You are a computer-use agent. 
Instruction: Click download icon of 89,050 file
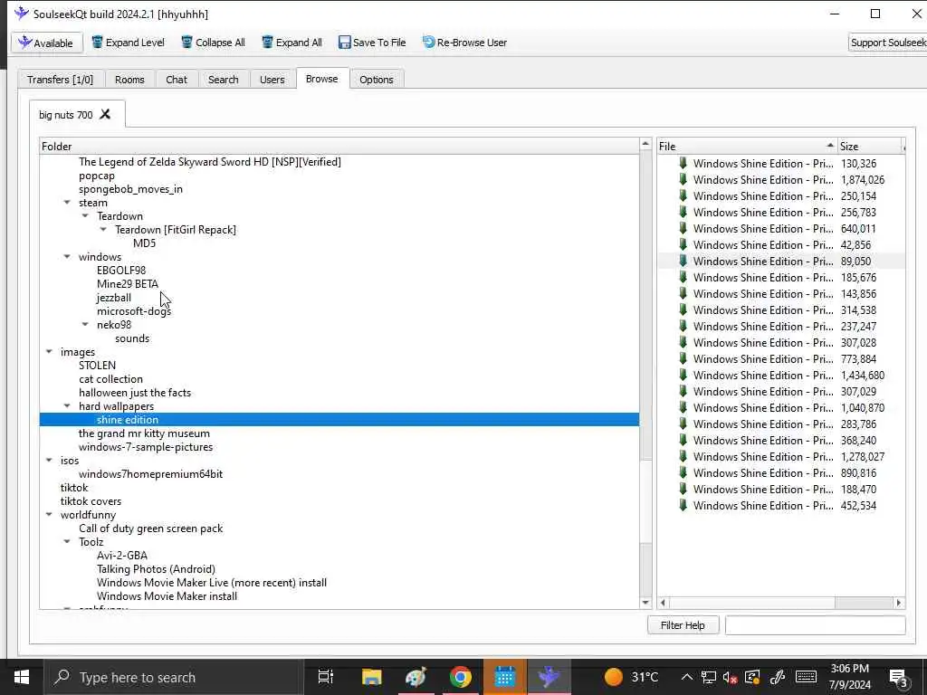pyautogui.click(x=683, y=261)
